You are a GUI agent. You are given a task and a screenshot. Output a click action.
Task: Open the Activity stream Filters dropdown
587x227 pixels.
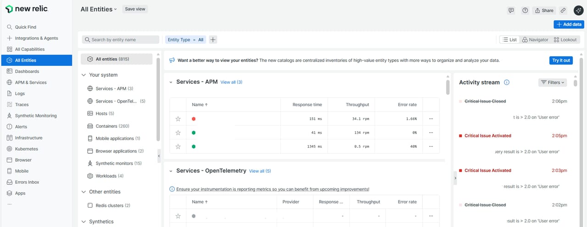coord(552,82)
